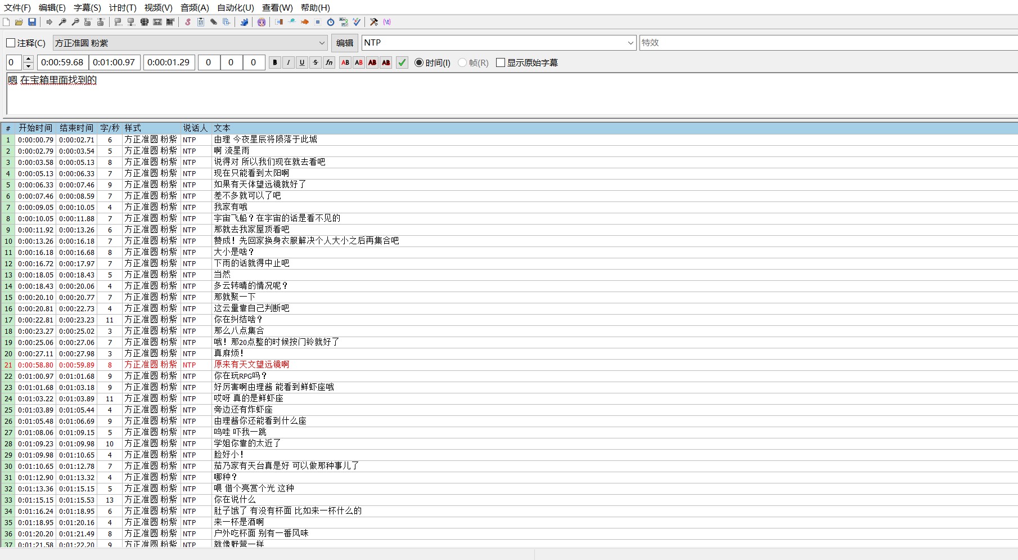
Task: Open the 音频(A) menu
Action: pyautogui.click(x=195, y=8)
